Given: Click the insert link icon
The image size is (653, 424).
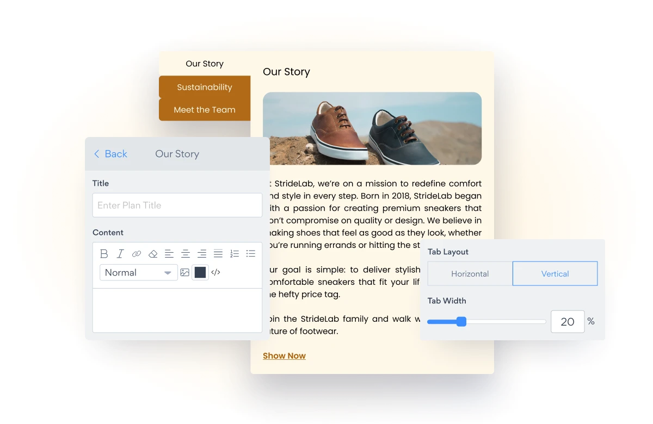Looking at the screenshot, I should click(x=137, y=254).
